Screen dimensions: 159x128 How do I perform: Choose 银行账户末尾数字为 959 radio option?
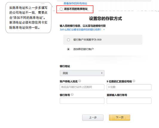coord(68,40)
